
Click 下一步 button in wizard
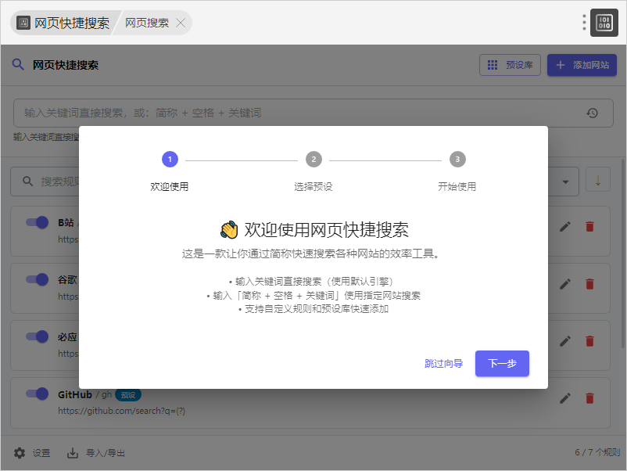tap(502, 363)
